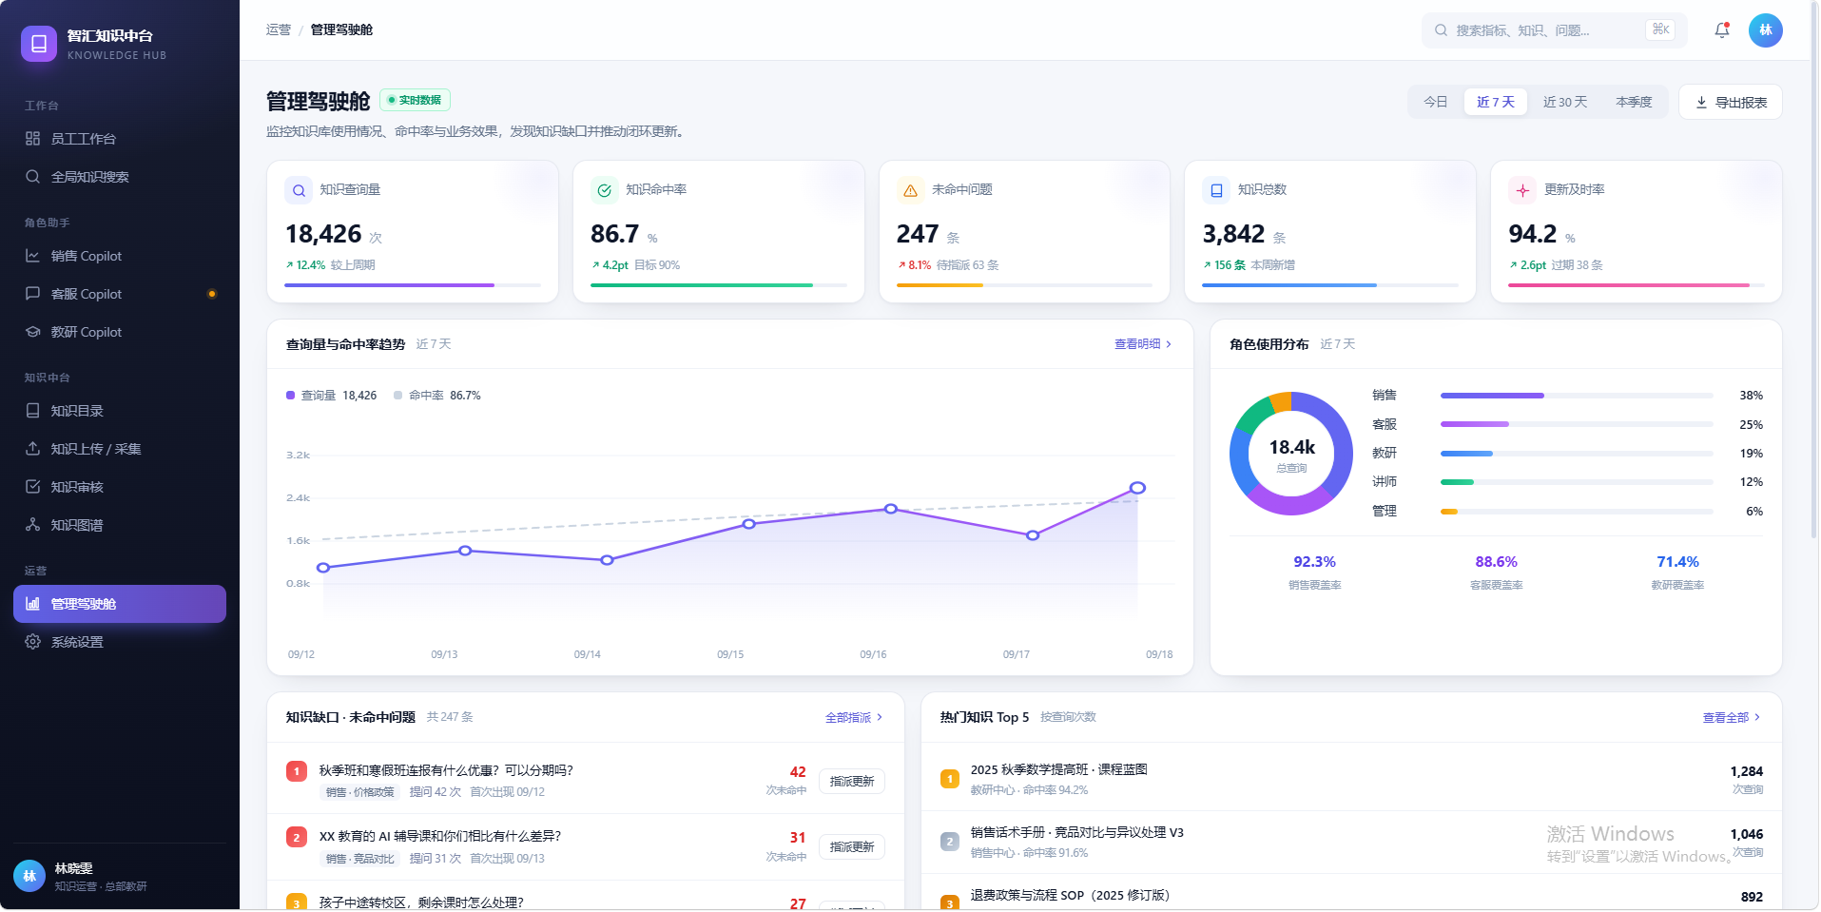Switch the time range to 本季度
This screenshot has height=912, width=1821.
point(1634,102)
